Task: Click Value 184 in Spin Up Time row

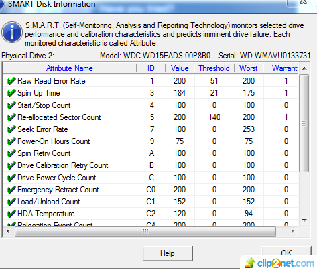Action: (x=180, y=93)
